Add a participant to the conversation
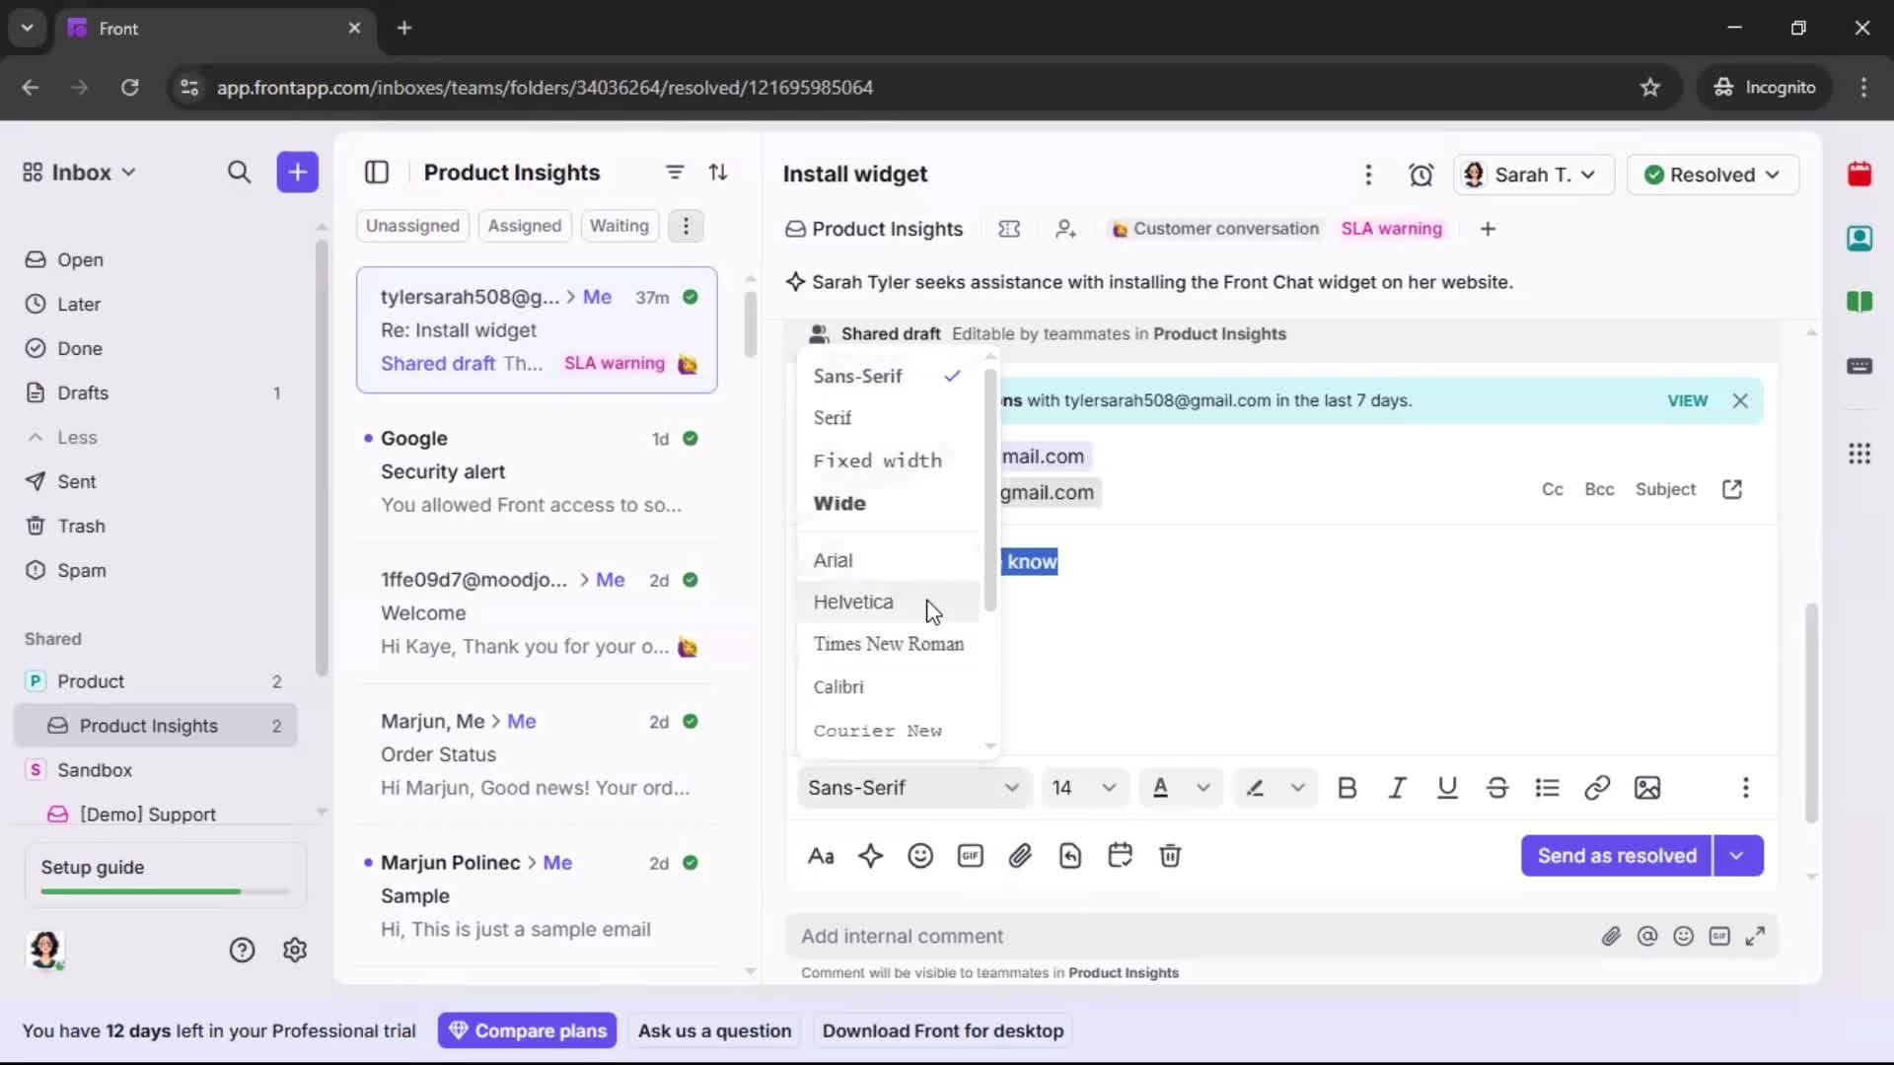The image size is (1894, 1065). 1065,229
